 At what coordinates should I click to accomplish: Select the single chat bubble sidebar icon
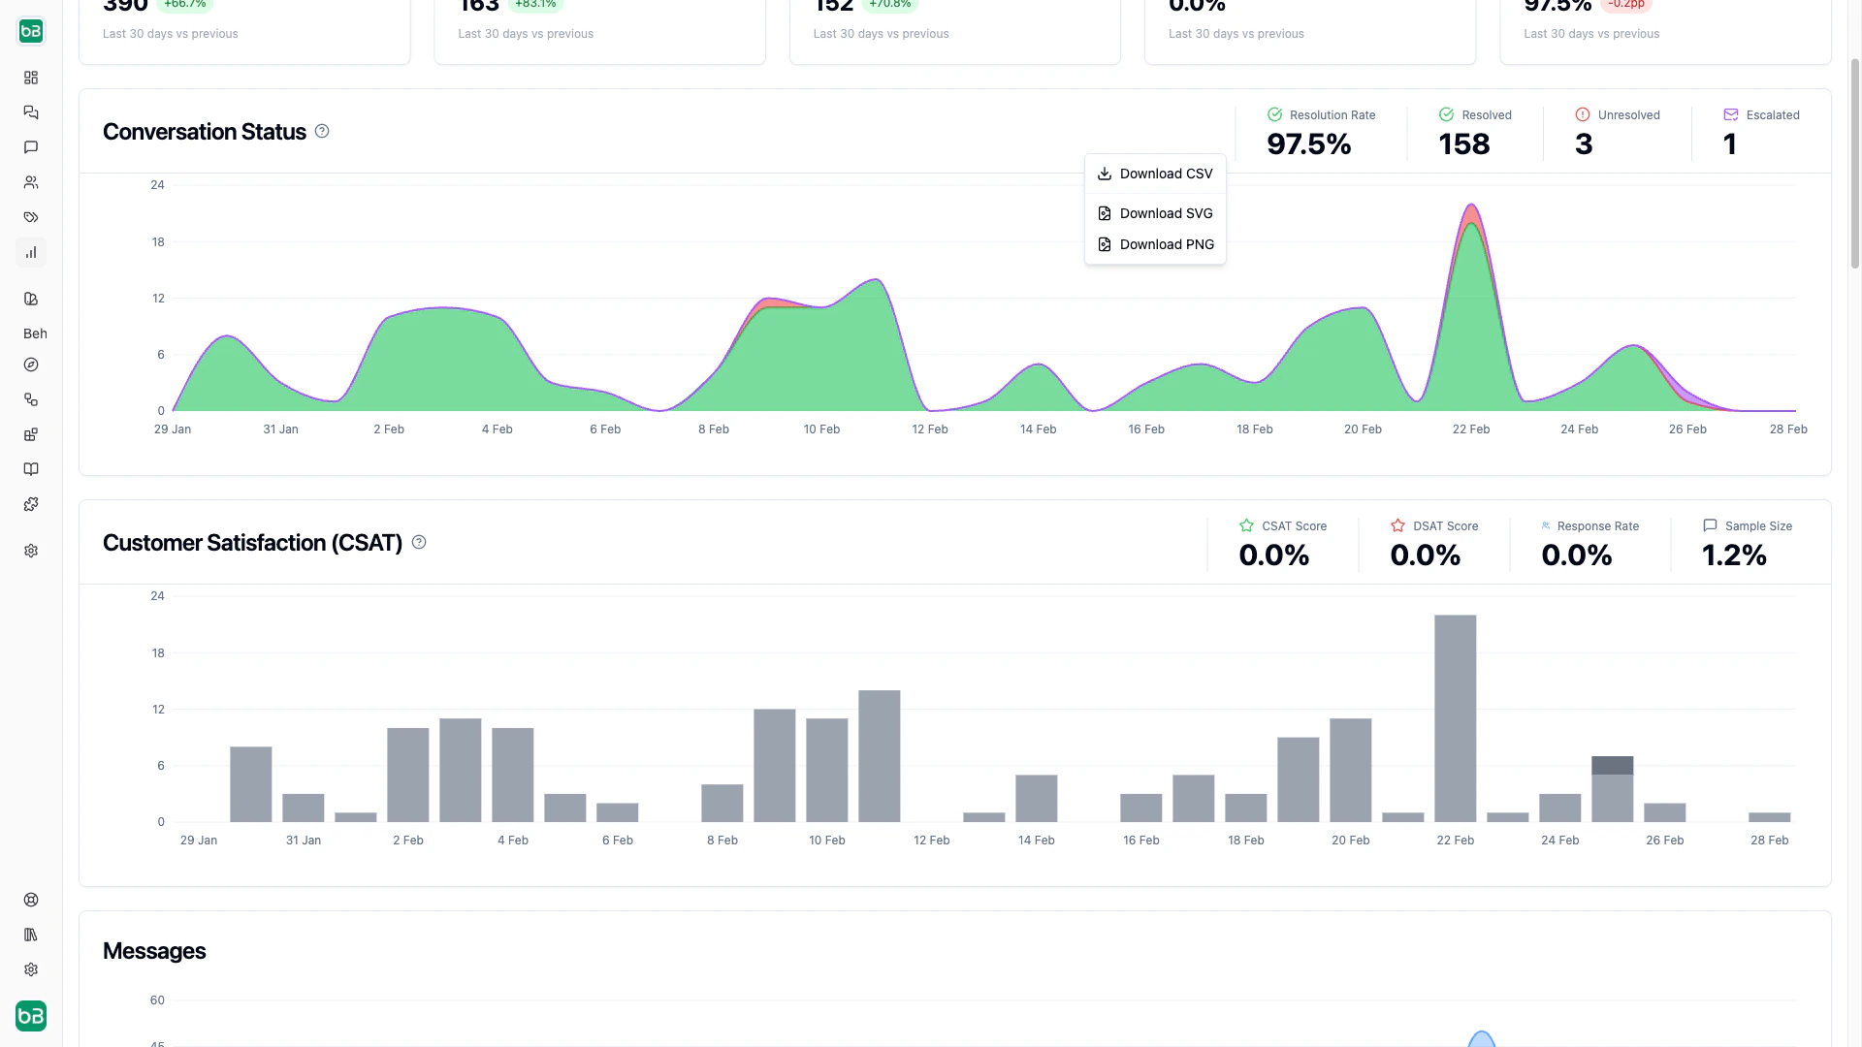[31, 147]
